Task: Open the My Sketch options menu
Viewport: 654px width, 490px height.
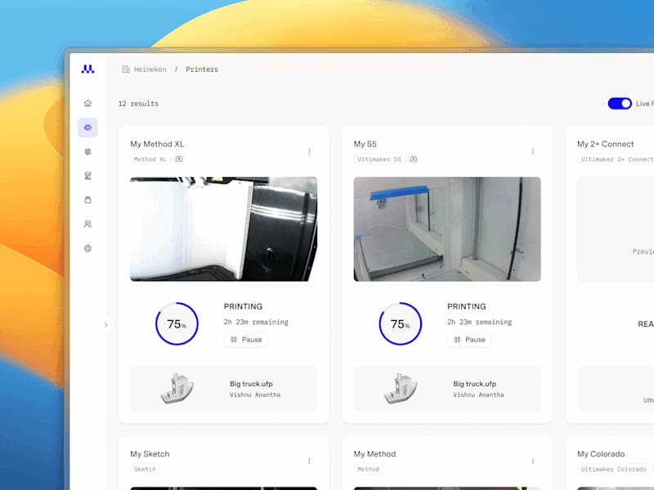Action: (x=309, y=461)
